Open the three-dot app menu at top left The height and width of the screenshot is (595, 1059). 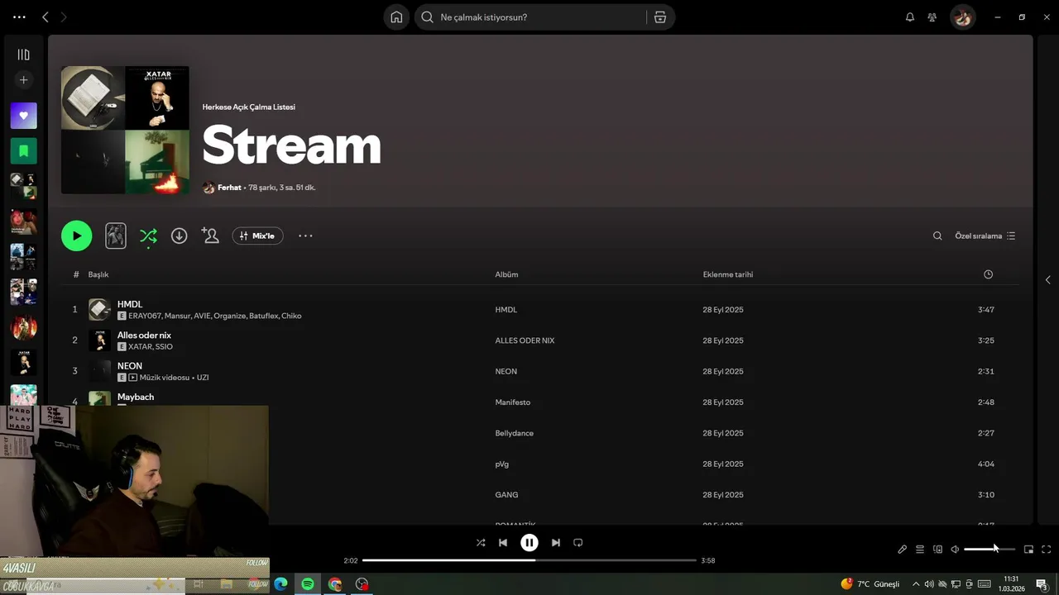[x=19, y=17]
